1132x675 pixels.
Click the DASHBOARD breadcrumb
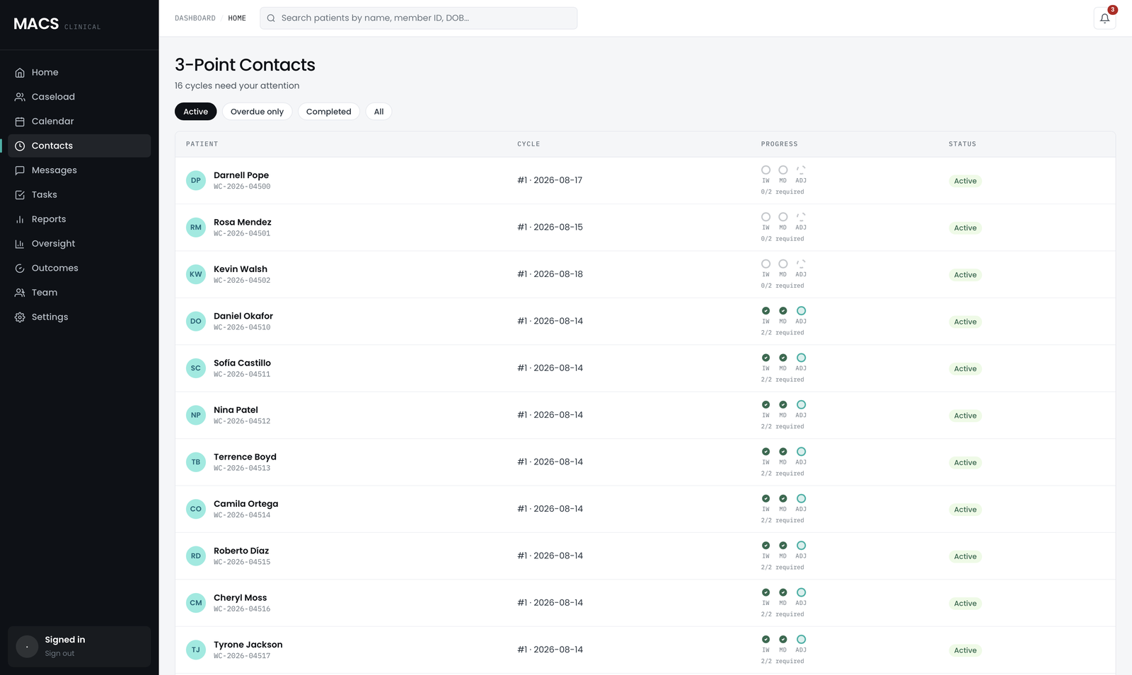pyautogui.click(x=195, y=18)
